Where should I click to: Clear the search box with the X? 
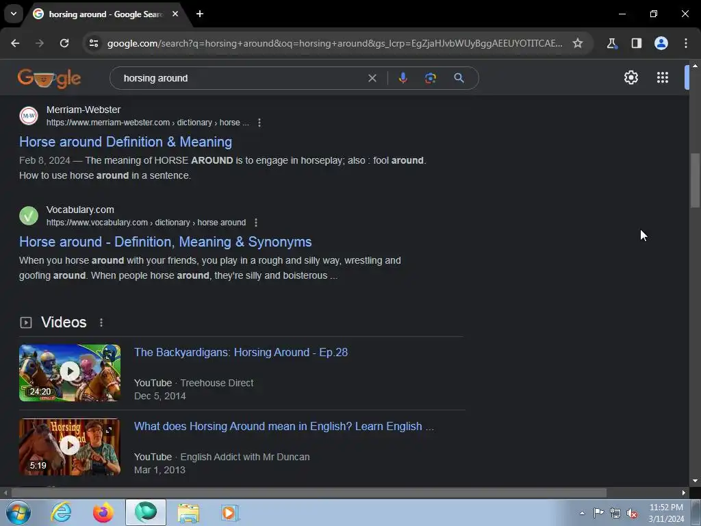pyautogui.click(x=372, y=78)
